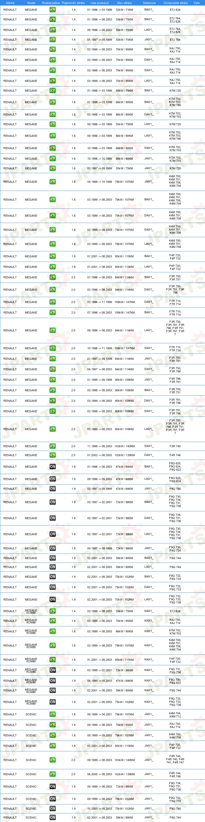Image resolution: width=205 pixels, height=822 pixels.
Task: Click the Pojemność silnika column header
Action: [73, 3]
